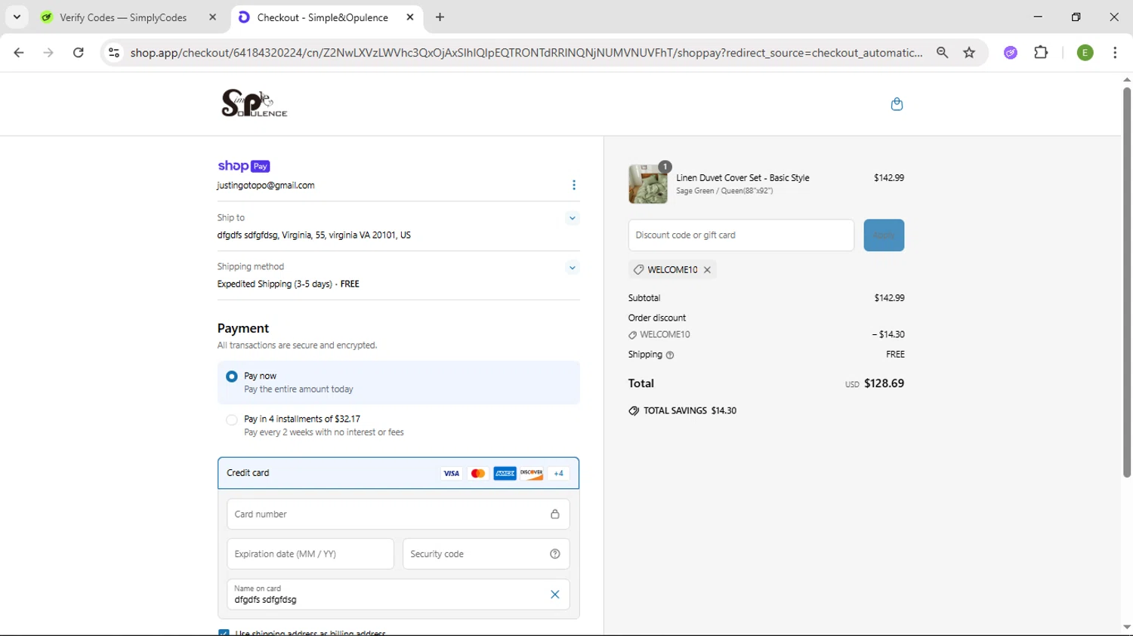Click the American Express icon
The height and width of the screenshot is (636, 1133).
pos(505,474)
